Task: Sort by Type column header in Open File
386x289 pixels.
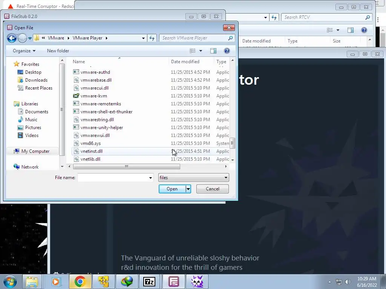Action: click(222, 62)
